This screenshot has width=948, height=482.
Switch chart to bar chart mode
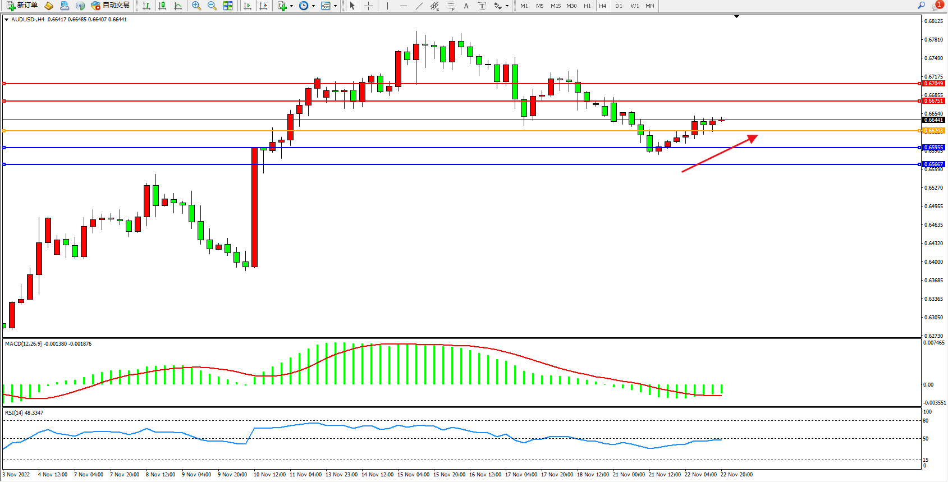146,6
